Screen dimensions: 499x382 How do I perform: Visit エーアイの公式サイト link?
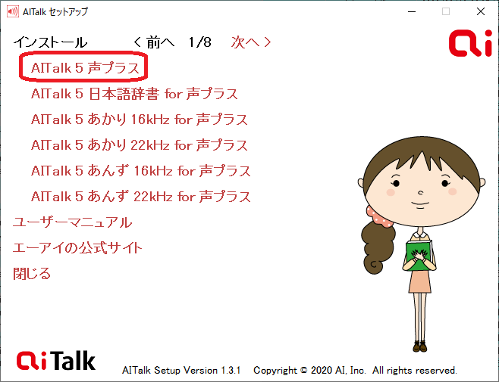coord(77,248)
